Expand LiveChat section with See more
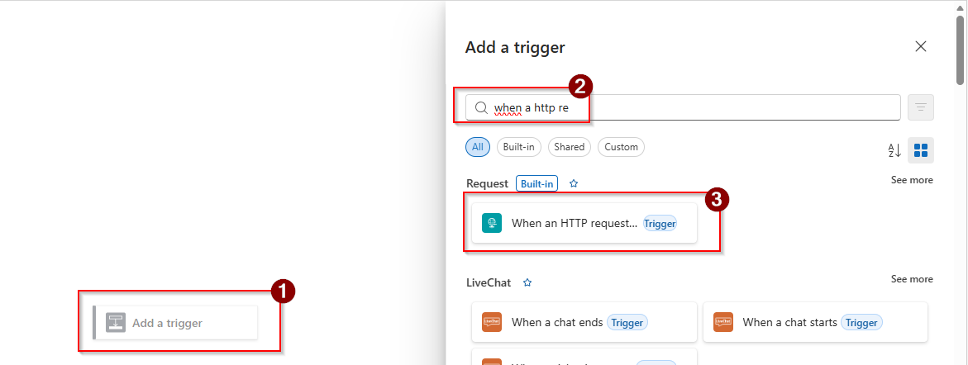The width and height of the screenshot is (968, 365). tap(912, 279)
